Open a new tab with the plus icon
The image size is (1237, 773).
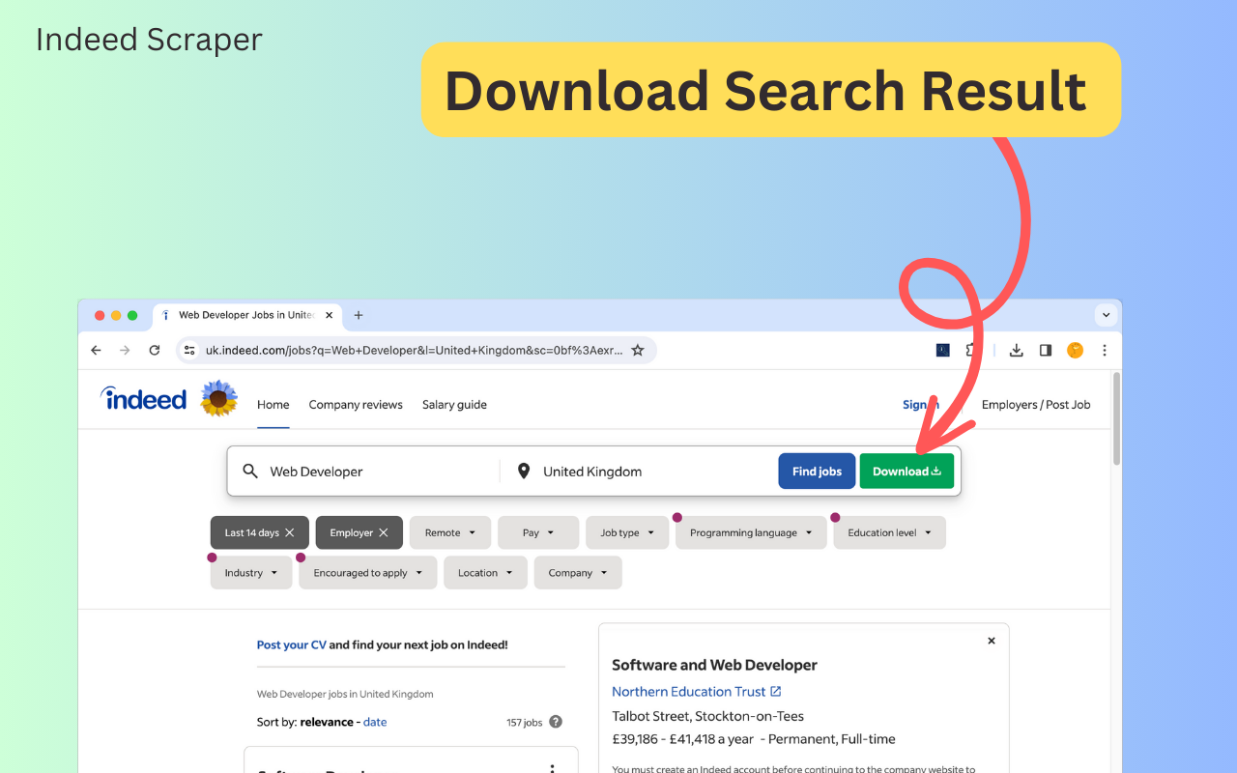(x=359, y=315)
